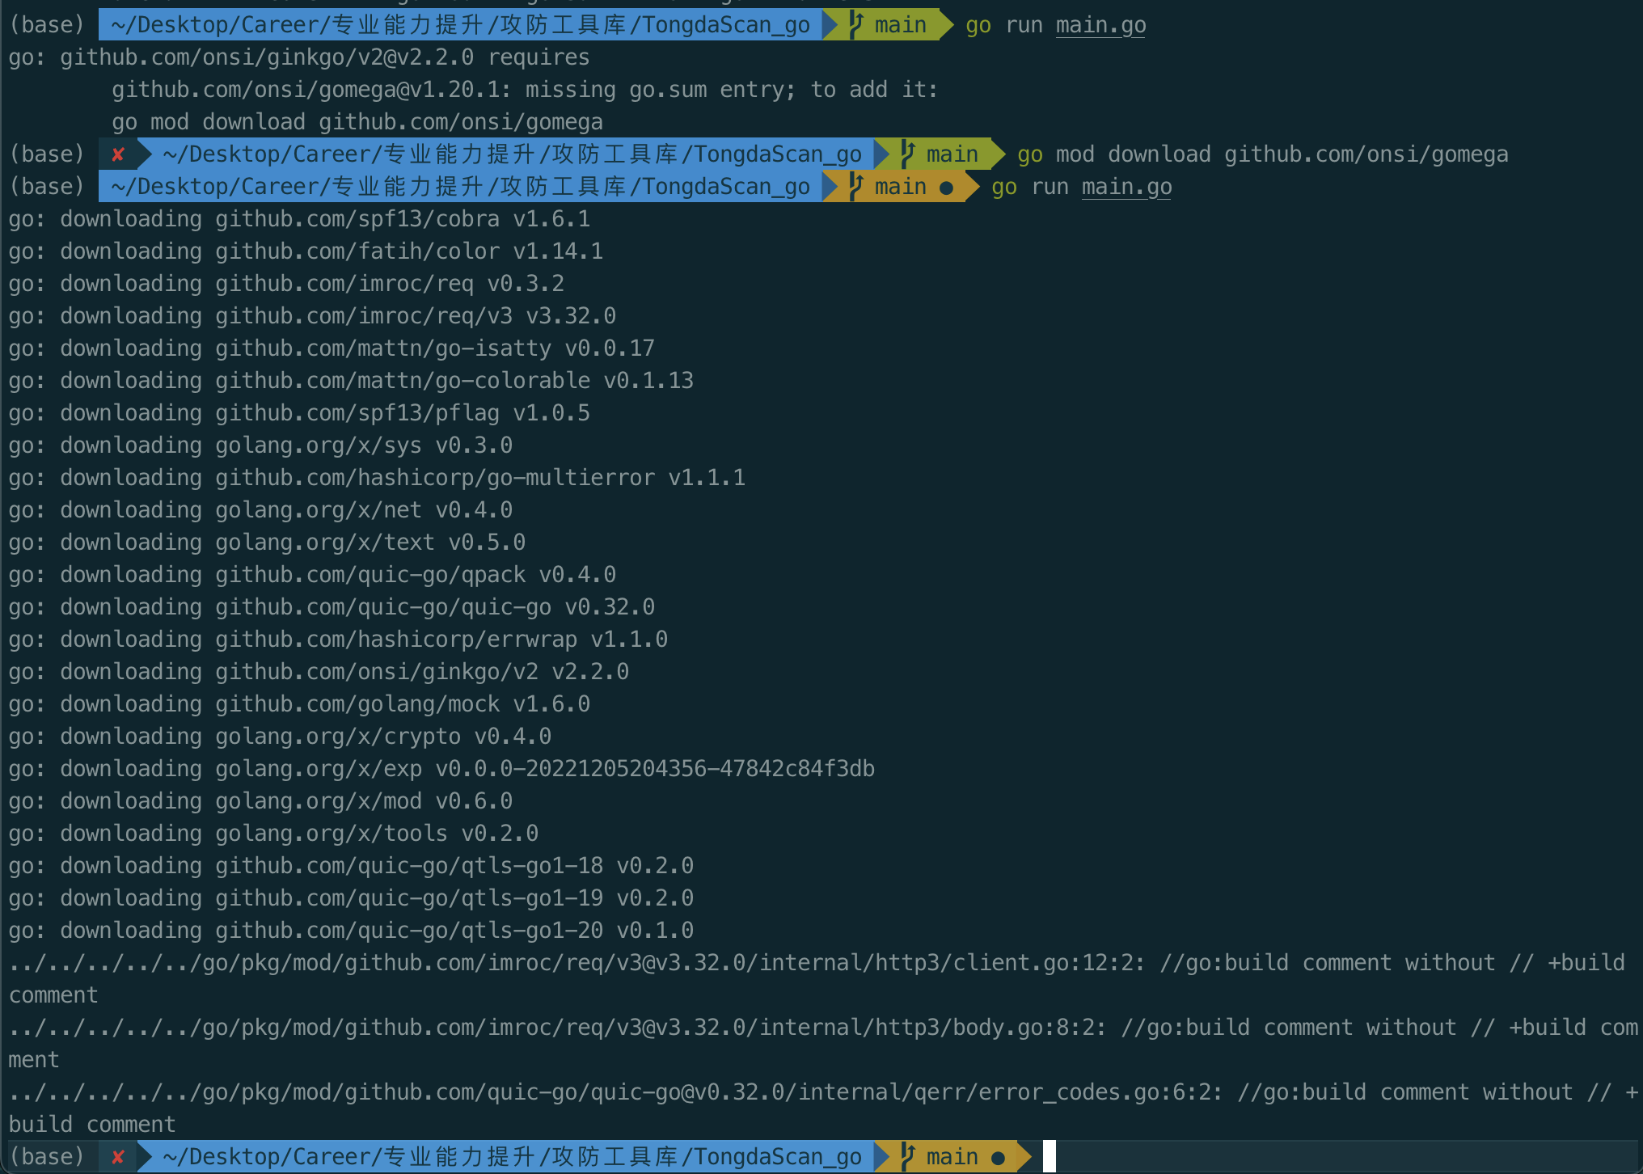Click the red X error indicator in bottom prompt
Image resolution: width=1643 pixels, height=1174 pixels.
[118, 1157]
